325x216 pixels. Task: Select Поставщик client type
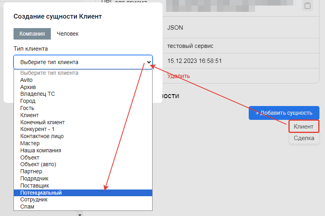coord(35,186)
